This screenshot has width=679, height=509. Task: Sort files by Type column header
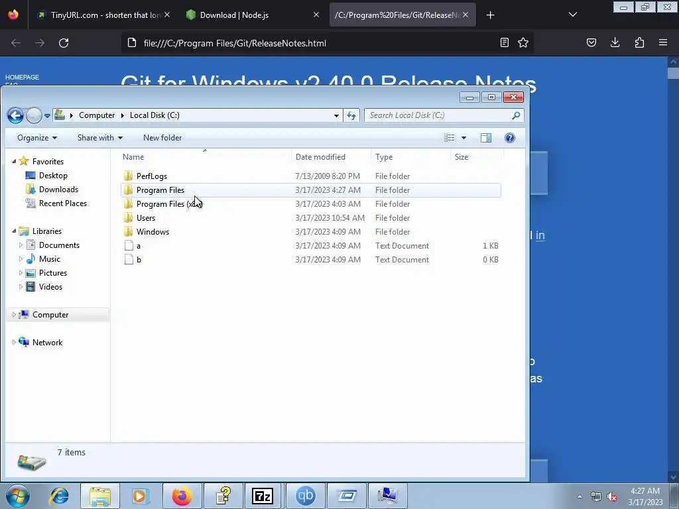click(x=384, y=156)
